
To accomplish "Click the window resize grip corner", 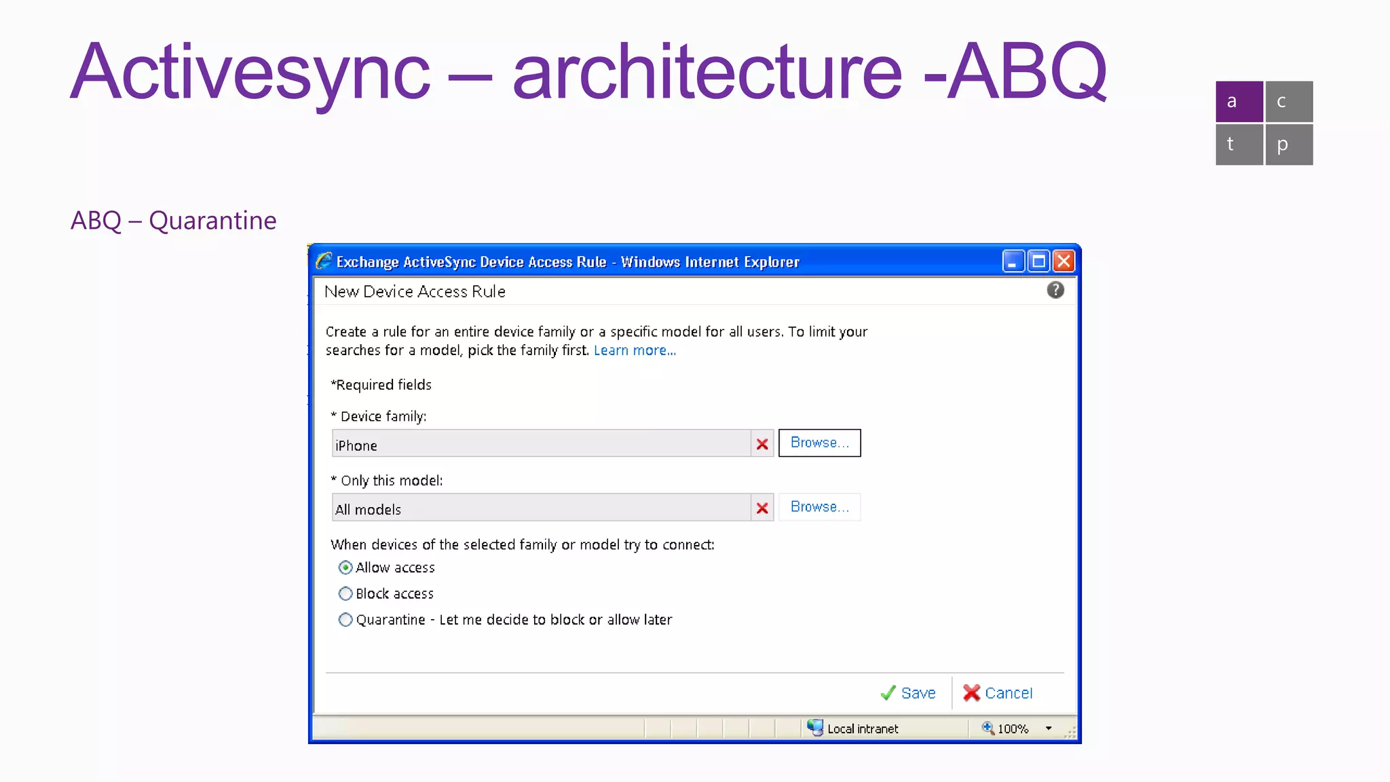I will coord(1070,732).
